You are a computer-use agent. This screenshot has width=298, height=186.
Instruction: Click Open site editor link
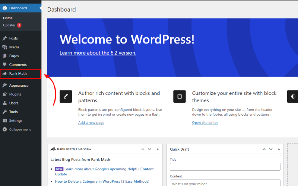coord(205,123)
